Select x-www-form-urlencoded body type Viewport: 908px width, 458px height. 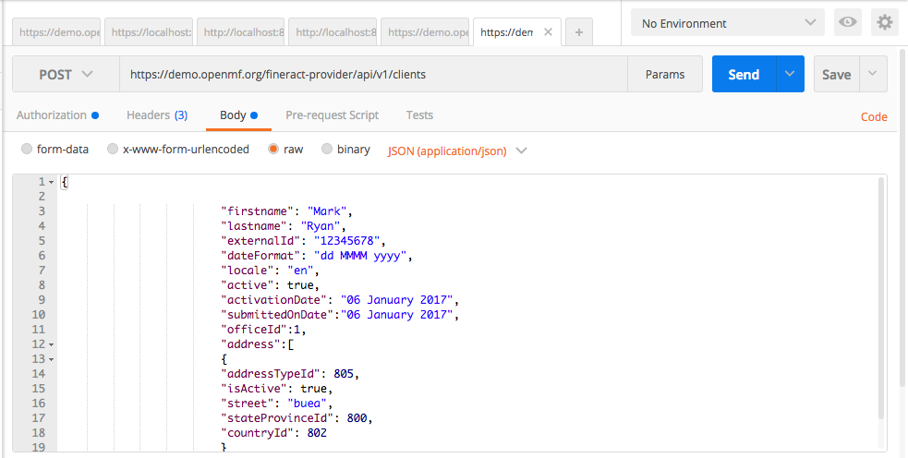113,150
